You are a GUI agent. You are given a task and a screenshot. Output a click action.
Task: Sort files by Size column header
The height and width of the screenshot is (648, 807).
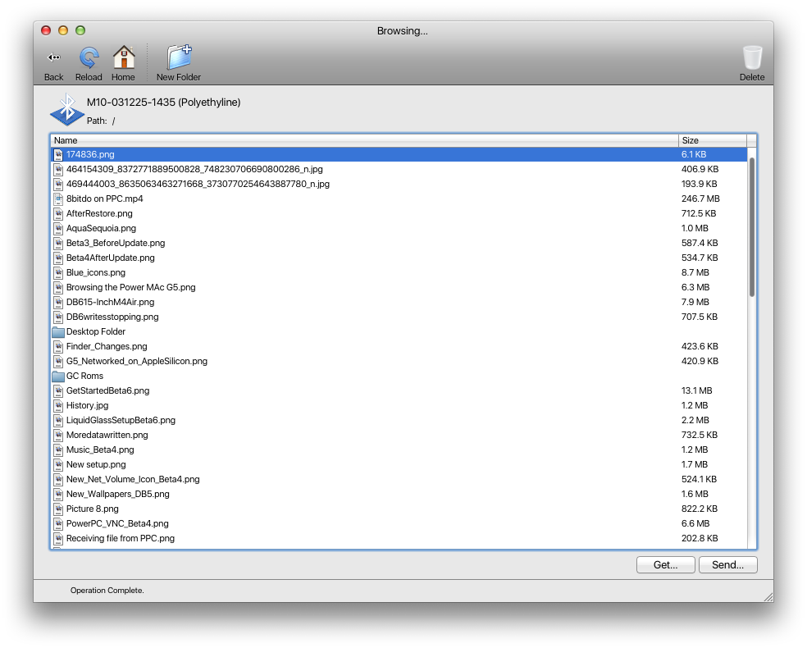click(712, 140)
